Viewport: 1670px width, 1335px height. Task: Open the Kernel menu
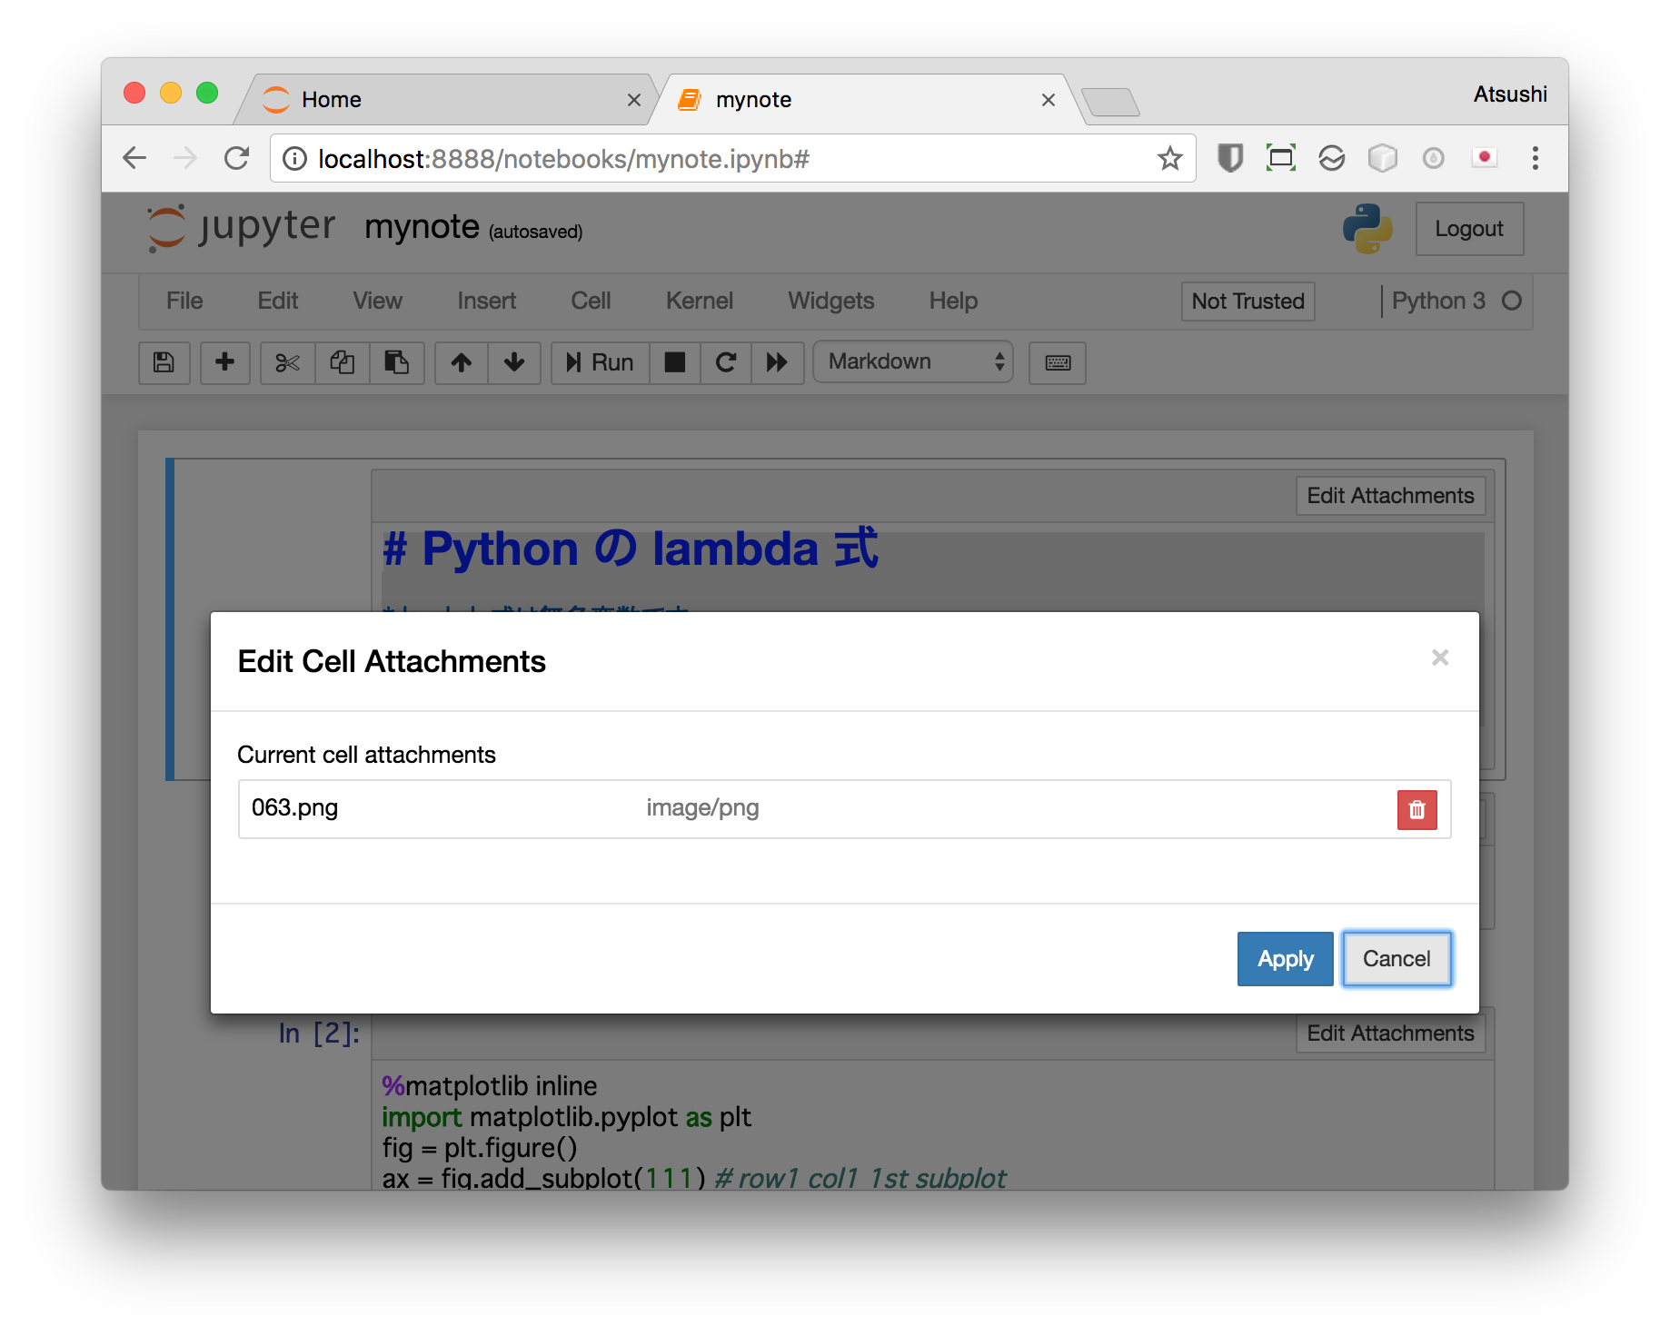pyautogui.click(x=699, y=301)
